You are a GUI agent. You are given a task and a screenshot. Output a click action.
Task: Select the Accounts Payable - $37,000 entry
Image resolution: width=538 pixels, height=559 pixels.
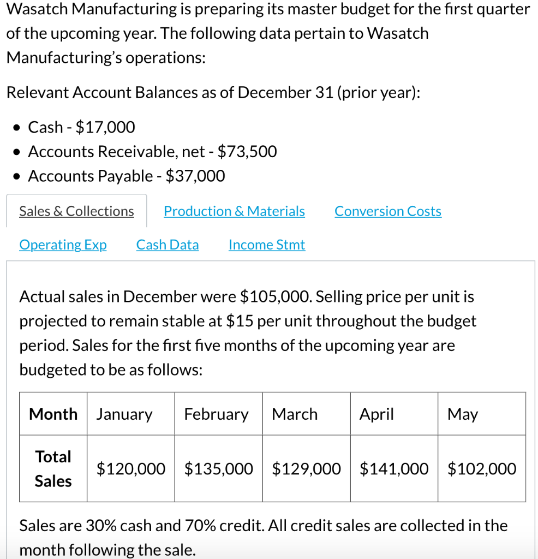[x=127, y=176]
